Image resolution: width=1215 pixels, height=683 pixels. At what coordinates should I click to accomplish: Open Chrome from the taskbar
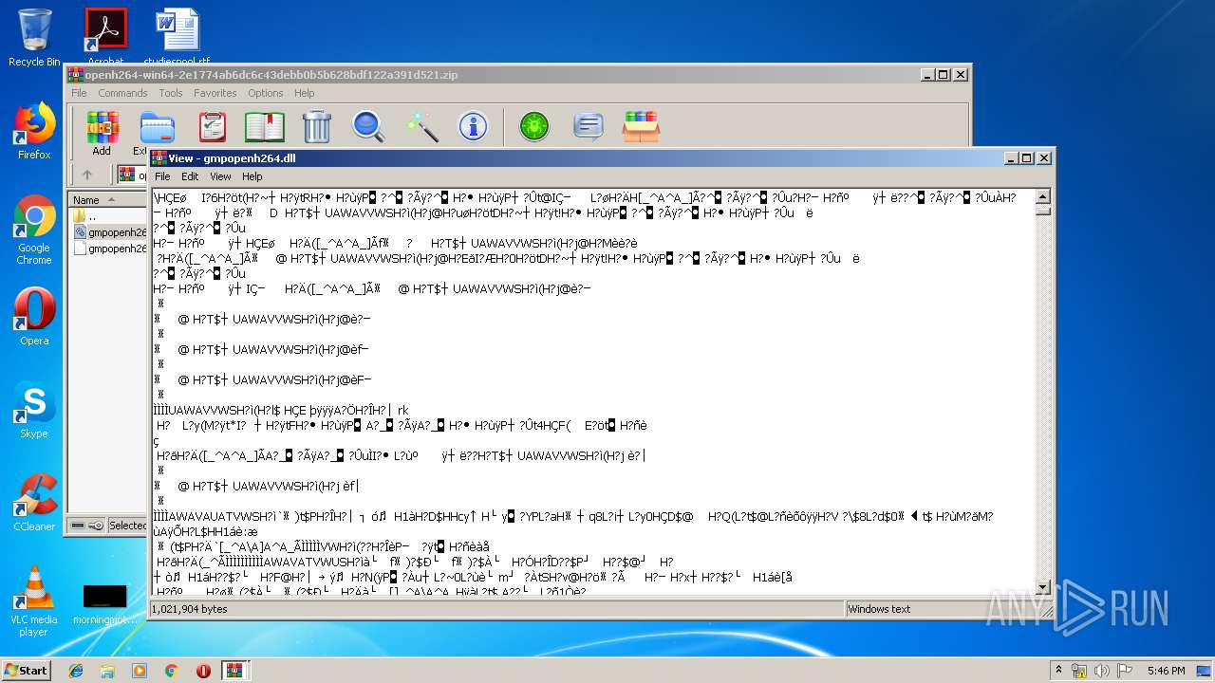pos(171,671)
